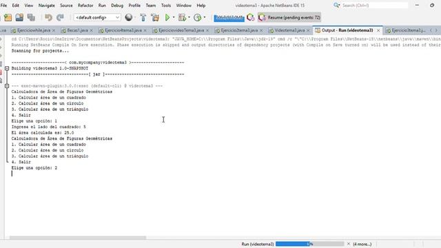
Task: Close the EjerciciovideoTema3.java tab
Action: point(207,30)
